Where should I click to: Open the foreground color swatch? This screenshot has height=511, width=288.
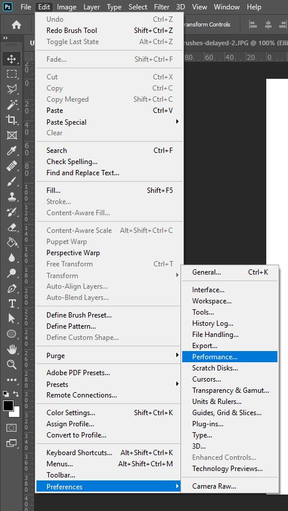click(8, 406)
